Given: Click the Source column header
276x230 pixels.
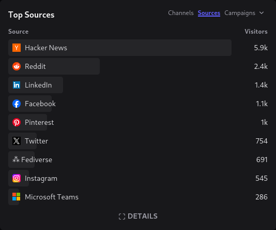Looking at the screenshot, I should (x=18, y=32).
